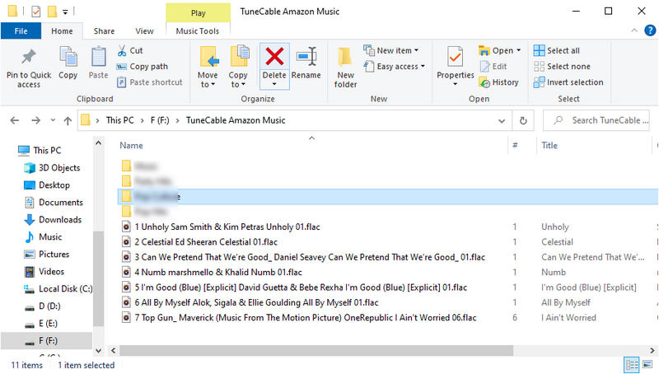Select 7 Top Gun_ Maverick flac file
Screen dimensions: 659x374
click(x=306, y=318)
